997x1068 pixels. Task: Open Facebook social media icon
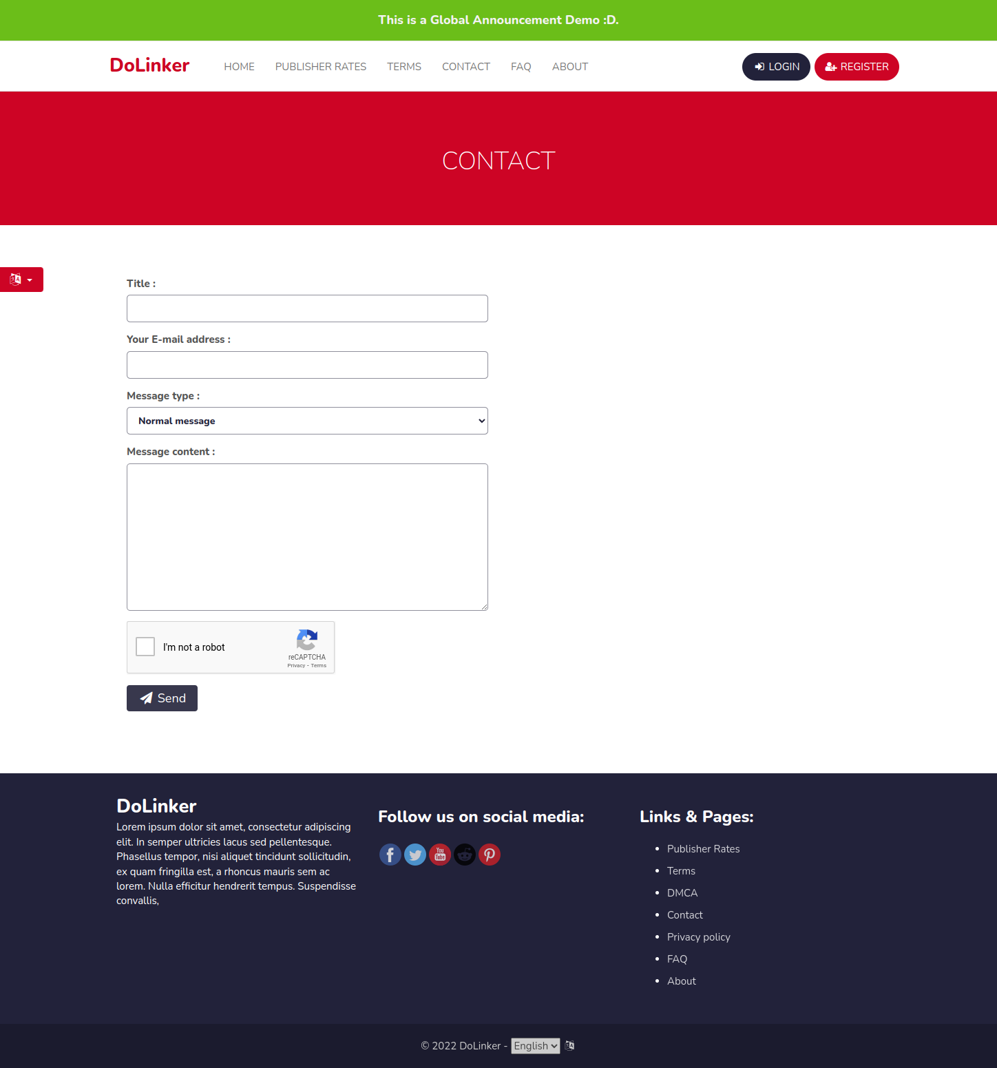click(390, 854)
